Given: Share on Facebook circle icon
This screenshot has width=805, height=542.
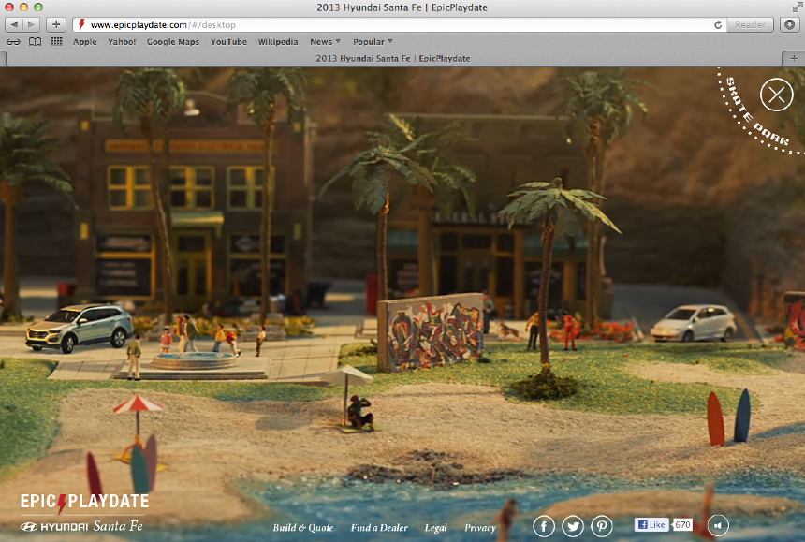Looking at the screenshot, I should click(544, 526).
